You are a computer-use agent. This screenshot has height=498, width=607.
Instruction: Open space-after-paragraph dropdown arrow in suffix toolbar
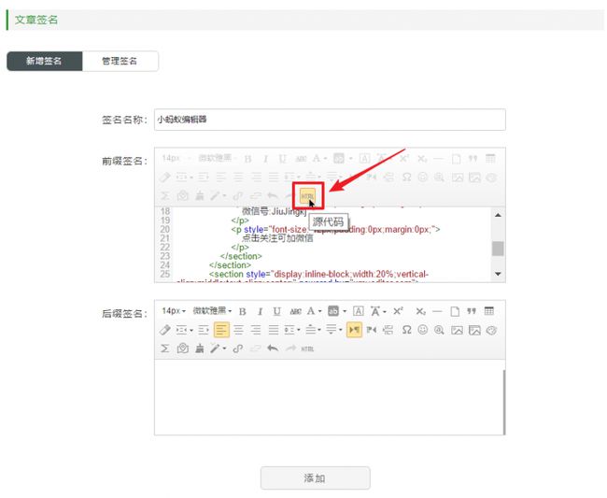click(x=341, y=330)
